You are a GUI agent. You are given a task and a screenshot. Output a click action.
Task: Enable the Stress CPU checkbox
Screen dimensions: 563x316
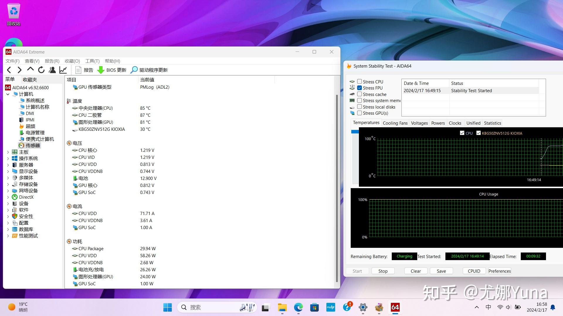pos(359,82)
